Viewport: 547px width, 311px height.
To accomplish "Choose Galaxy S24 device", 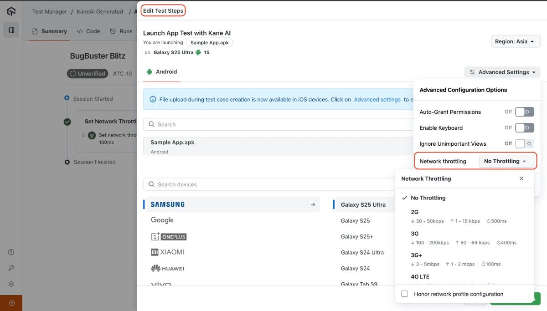I will [x=356, y=268].
